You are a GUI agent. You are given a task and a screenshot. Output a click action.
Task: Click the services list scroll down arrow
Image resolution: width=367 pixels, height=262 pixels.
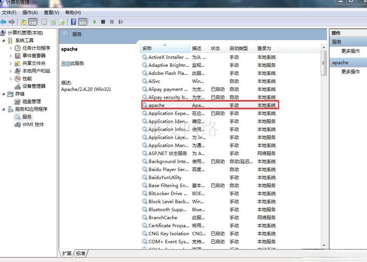click(324, 245)
